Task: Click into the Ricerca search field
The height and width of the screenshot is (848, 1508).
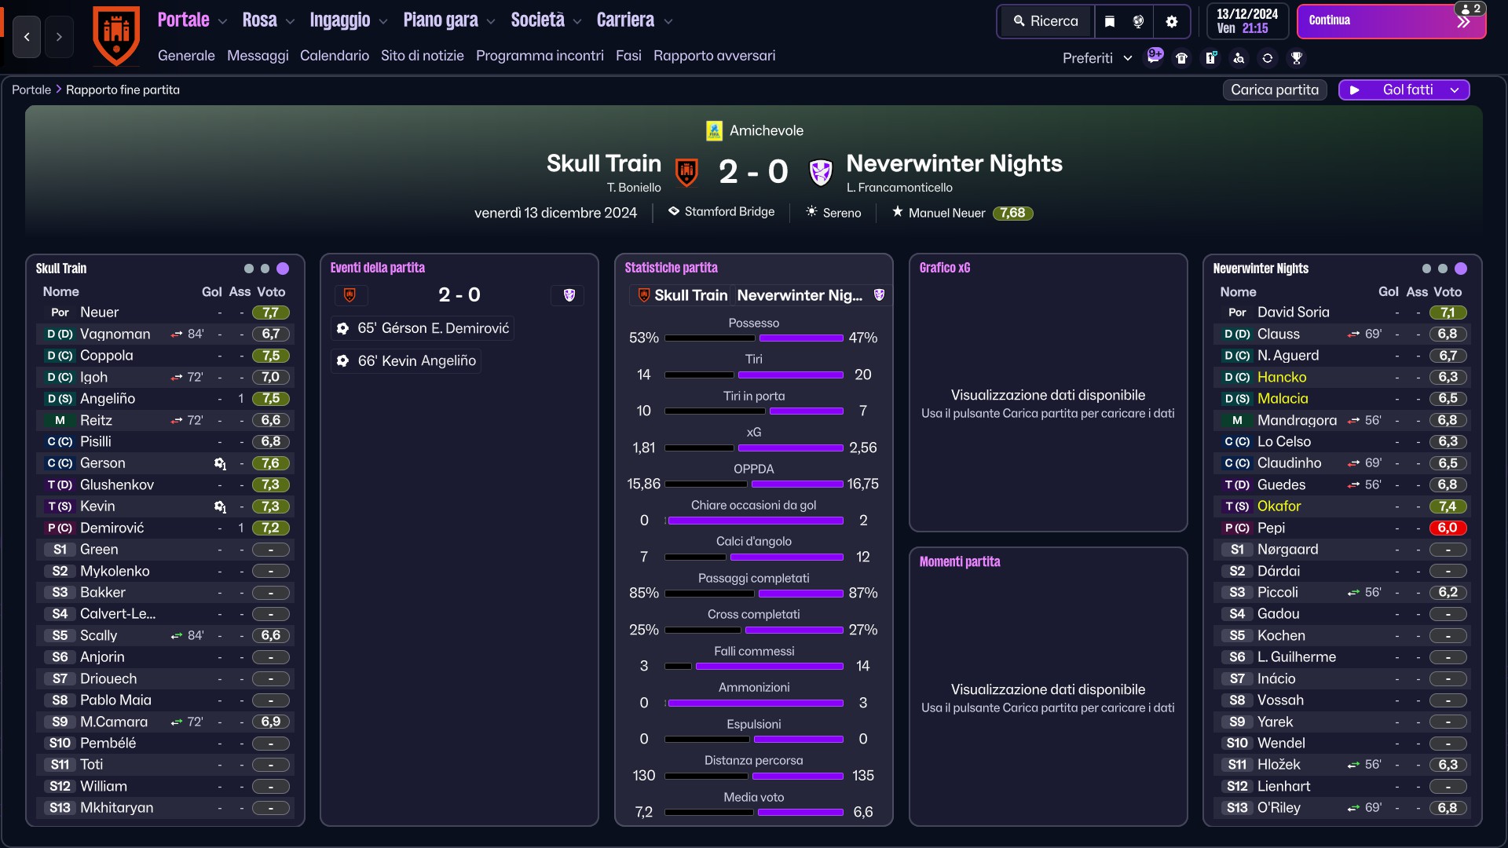Action: [x=1046, y=21]
